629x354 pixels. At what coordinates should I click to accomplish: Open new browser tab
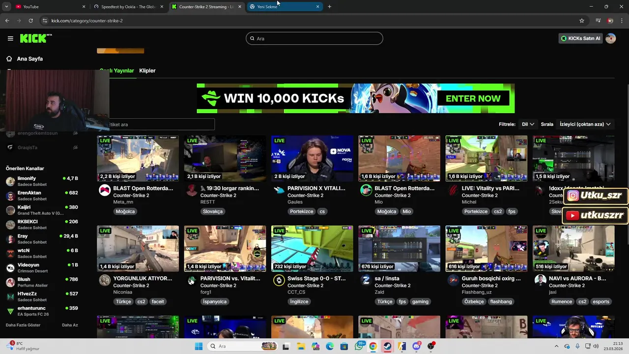tap(329, 6)
